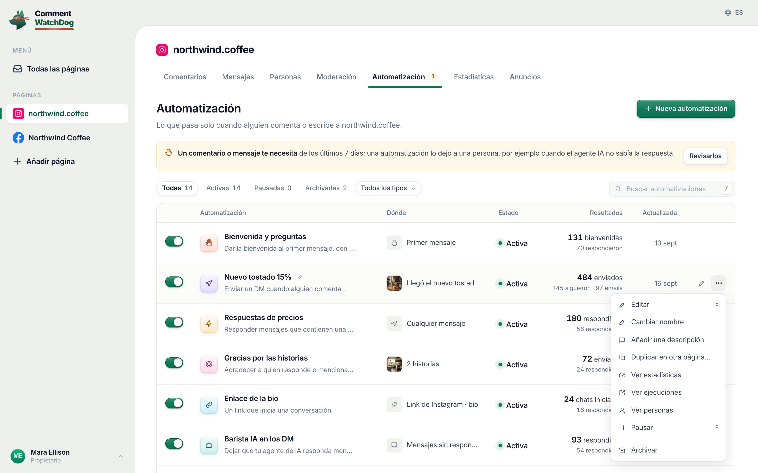The height and width of the screenshot is (473, 758).
Task: Focus the Buscar automatizaciones search field
Action: coord(672,189)
